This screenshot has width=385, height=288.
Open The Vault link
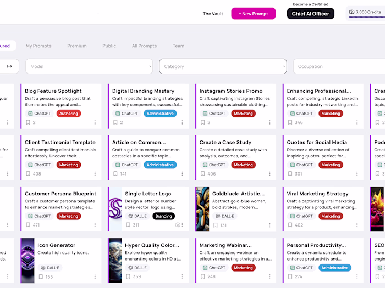click(x=213, y=14)
